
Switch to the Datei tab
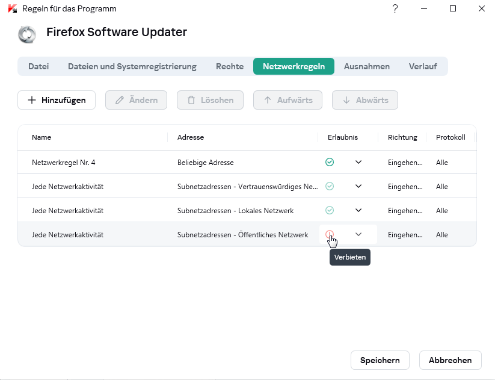coord(38,66)
